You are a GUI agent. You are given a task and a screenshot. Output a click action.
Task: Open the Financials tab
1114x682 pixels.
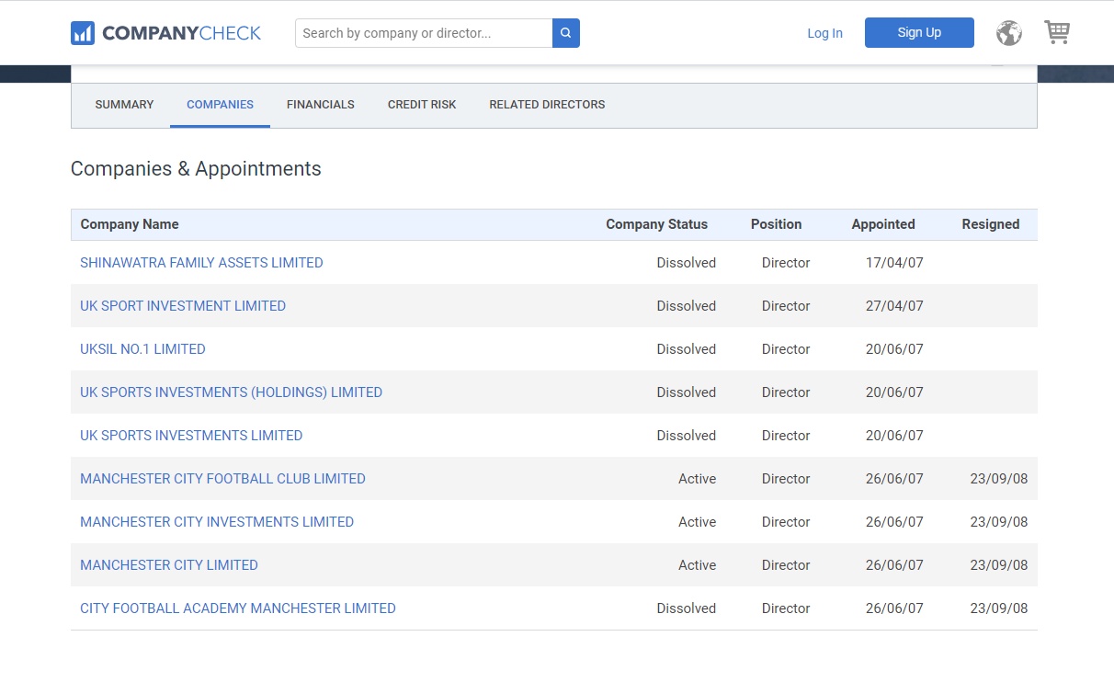320,105
